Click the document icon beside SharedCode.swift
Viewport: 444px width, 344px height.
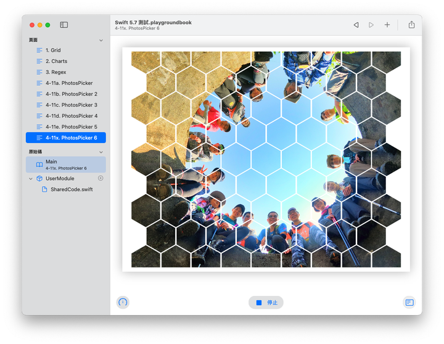[44, 189]
